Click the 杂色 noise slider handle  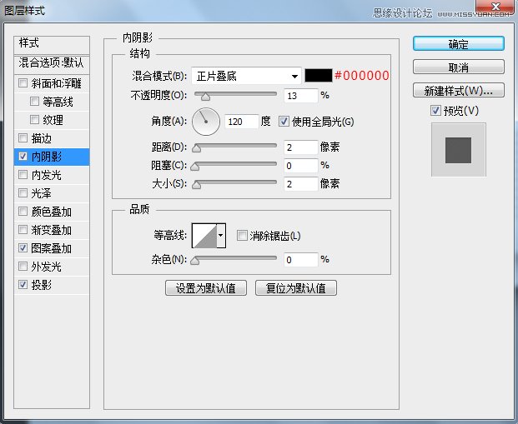pos(195,261)
